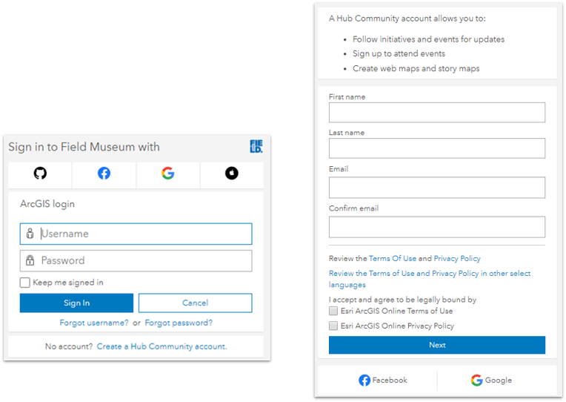Viewport: 566px width, 402px height.
Task: Click 'Follow initiatives and events for updates' text
Action: [x=428, y=39]
